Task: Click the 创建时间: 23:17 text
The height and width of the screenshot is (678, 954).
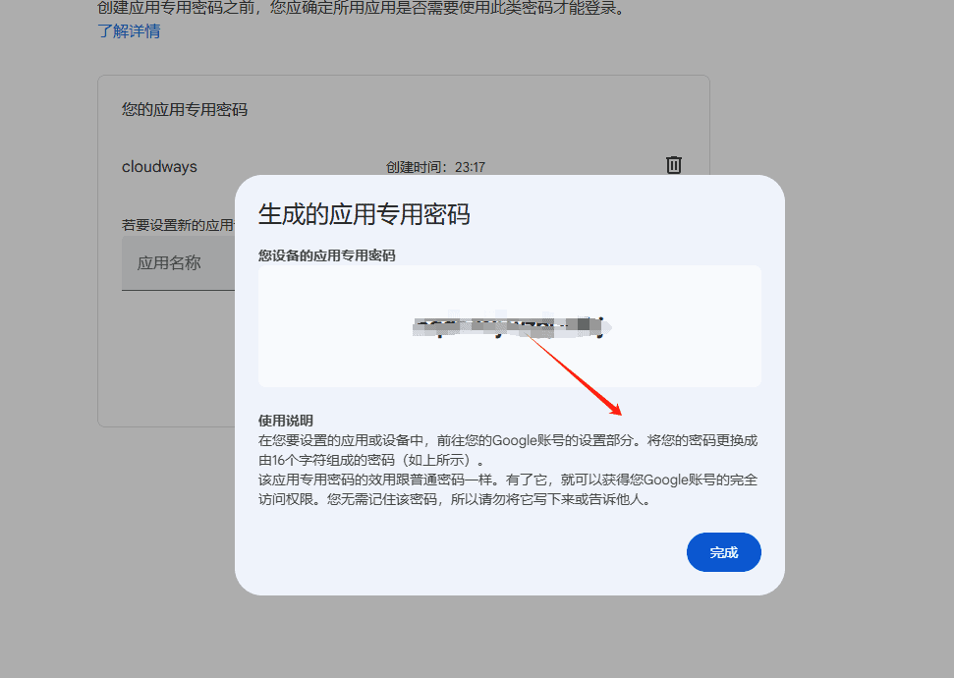Action: click(x=435, y=167)
